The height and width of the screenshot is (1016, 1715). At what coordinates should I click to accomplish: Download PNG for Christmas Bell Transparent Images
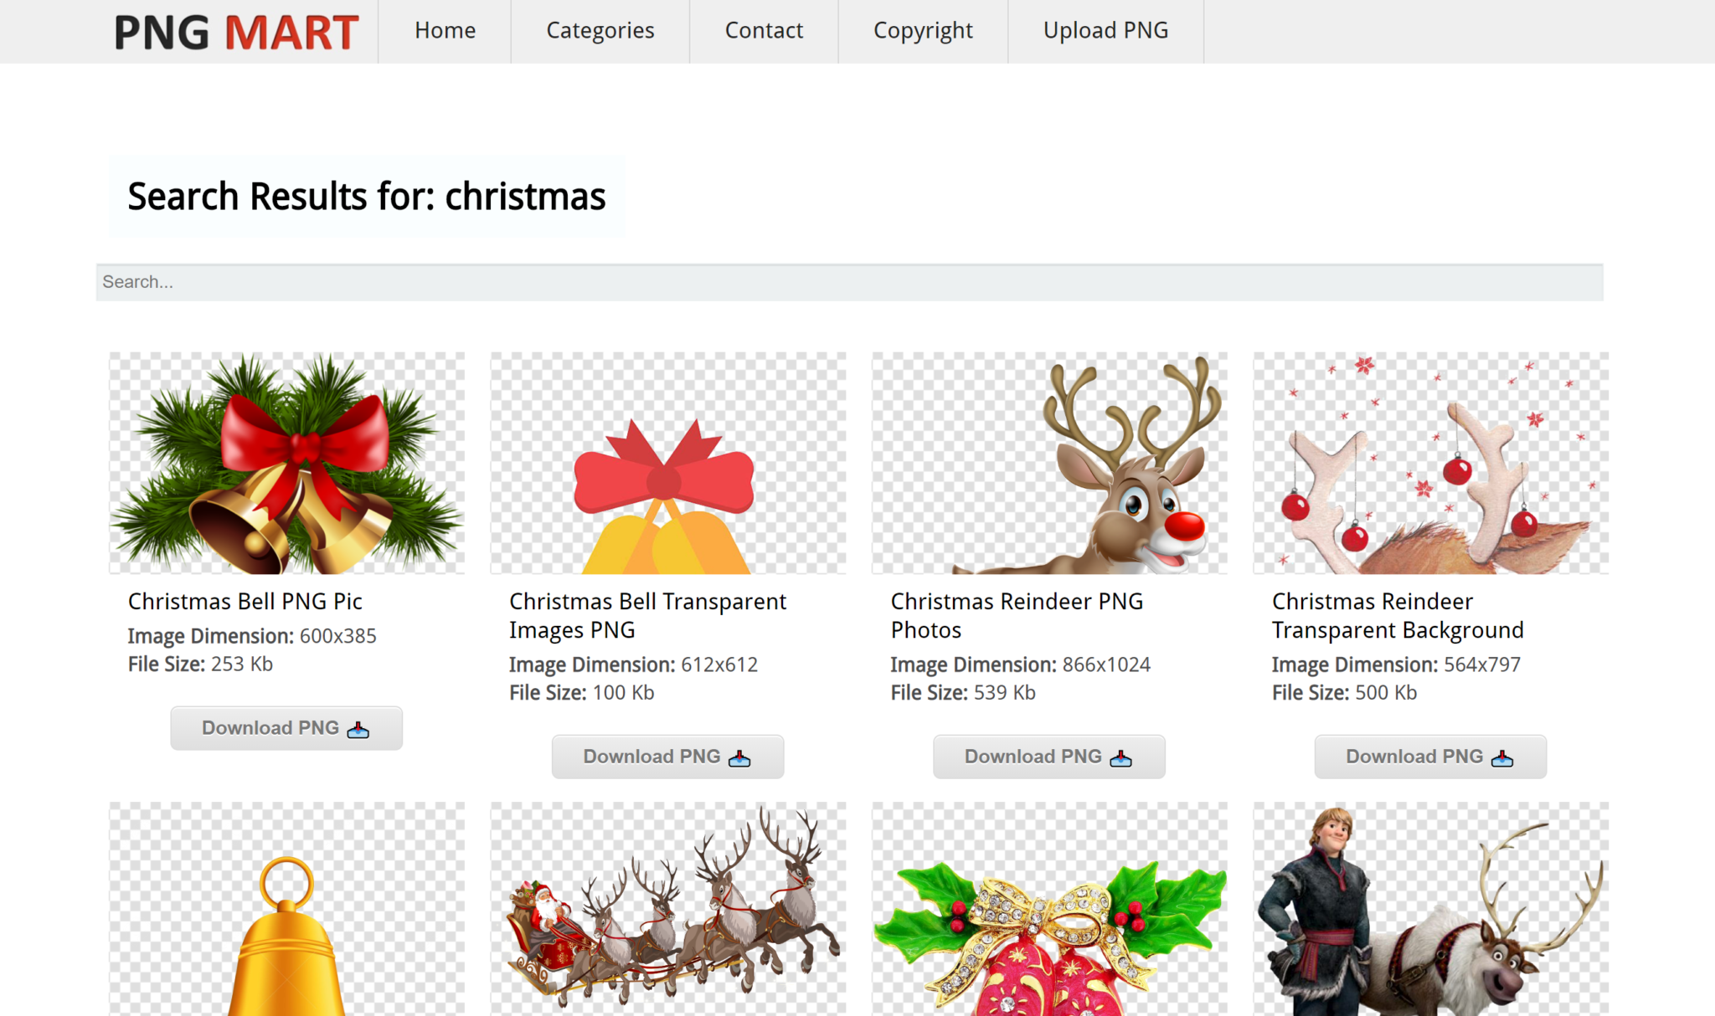[x=667, y=757]
